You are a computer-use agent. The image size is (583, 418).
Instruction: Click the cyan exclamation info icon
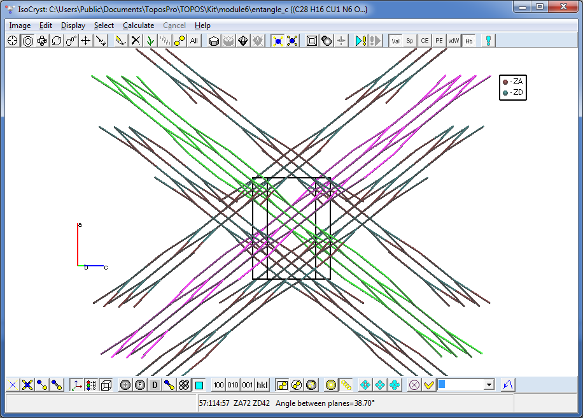pyautogui.click(x=488, y=41)
